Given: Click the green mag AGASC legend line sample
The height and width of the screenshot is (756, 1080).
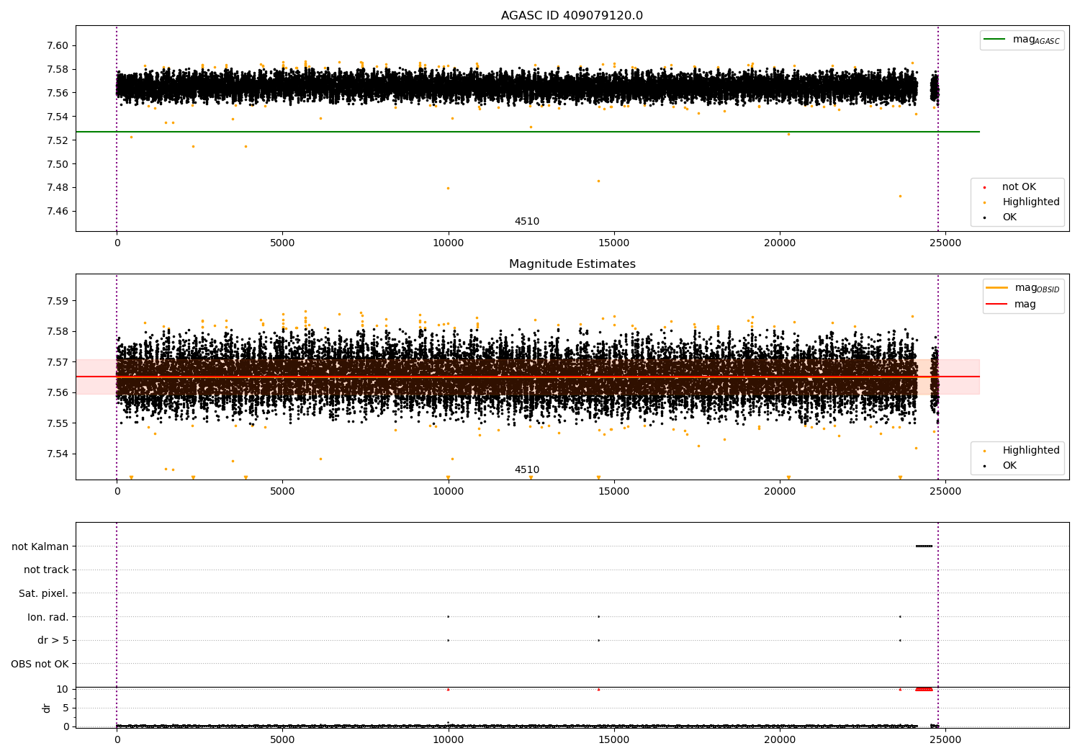Looking at the screenshot, I should [x=995, y=39].
